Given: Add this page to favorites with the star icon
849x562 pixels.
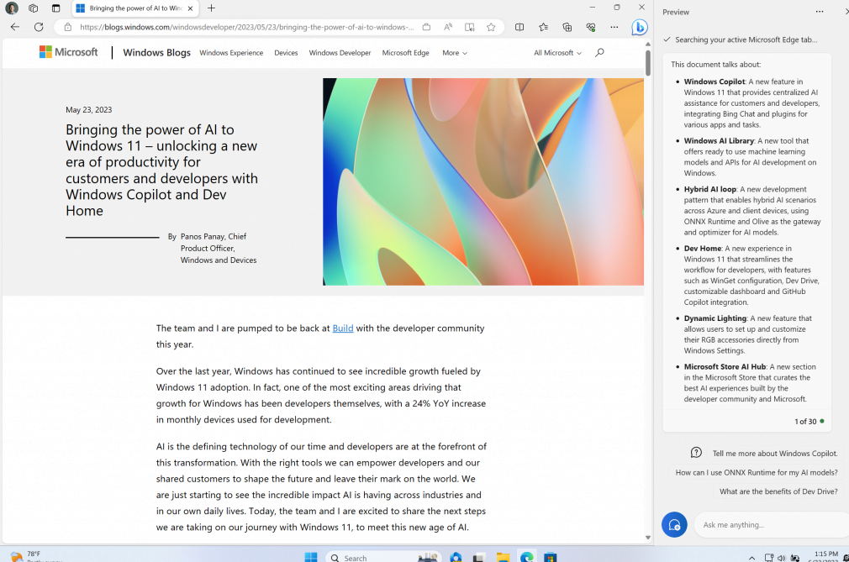Looking at the screenshot, I should (491, 27).
